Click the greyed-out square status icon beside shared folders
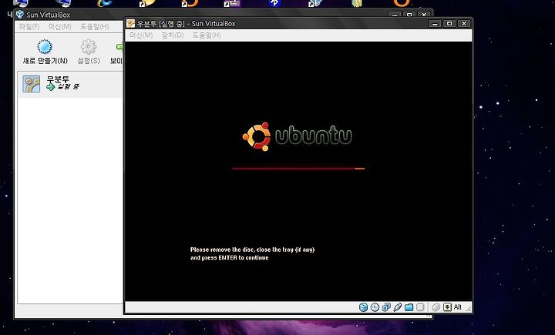 (420, 307)
